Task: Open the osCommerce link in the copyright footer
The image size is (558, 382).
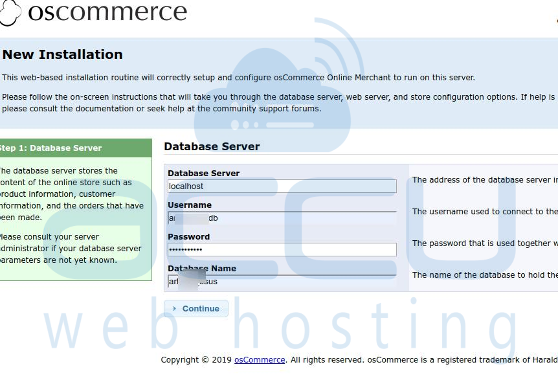Action: coord(259,359)
